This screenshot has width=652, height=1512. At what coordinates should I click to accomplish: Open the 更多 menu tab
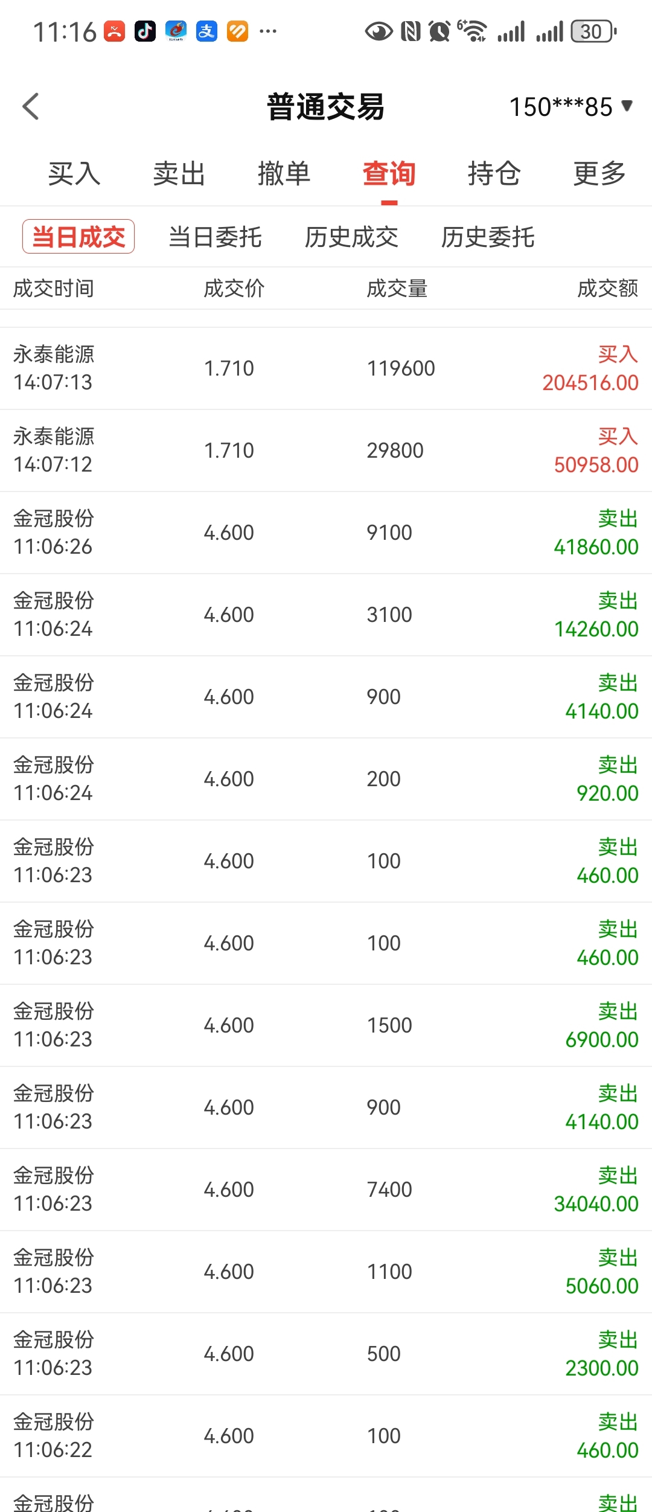599,174
